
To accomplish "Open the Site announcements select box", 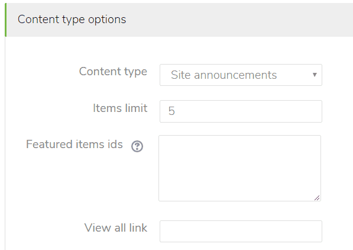I will coord(241,75).
